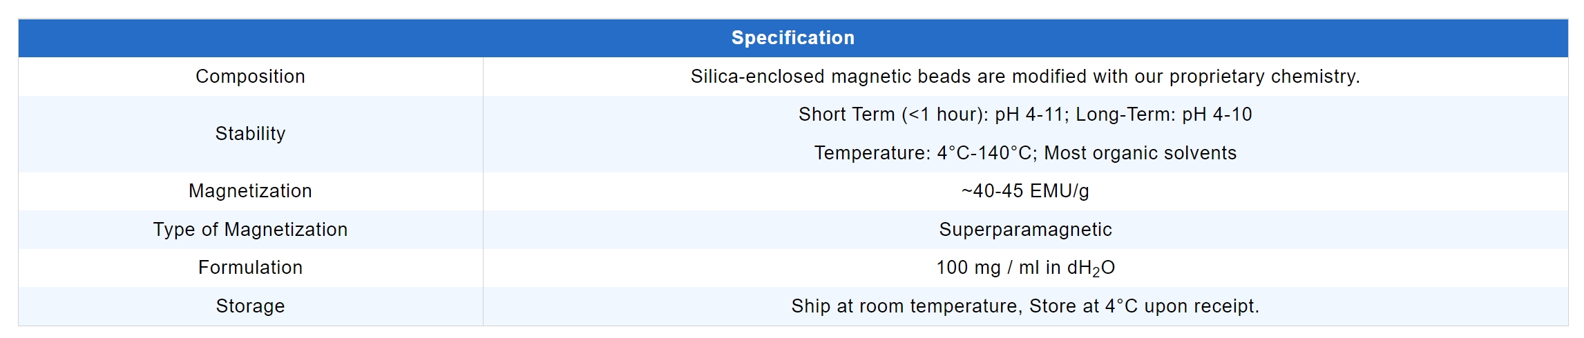Select the Storage row label
The height and width of the screenshot is (338, 1584).
click(250, 306)
